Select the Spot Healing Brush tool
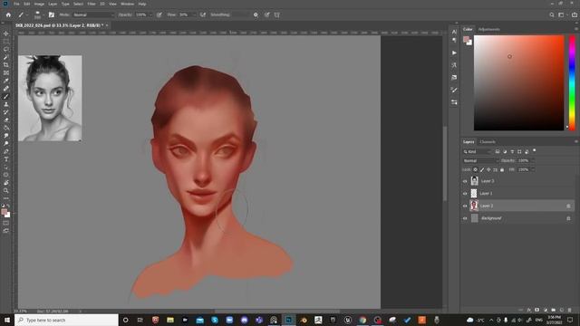This screenshot has height=326, width=580. pyautogui.click(x=6, y=89)
